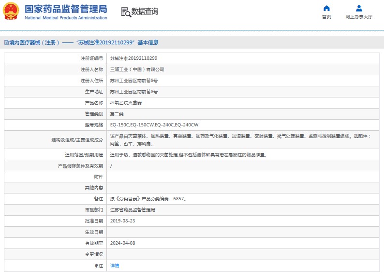The height and width of the screenshot is (276, 384).
Task: Open the 详情 link
Action: tap(115, 266)
